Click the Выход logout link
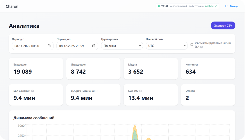 tap(234, 6)
